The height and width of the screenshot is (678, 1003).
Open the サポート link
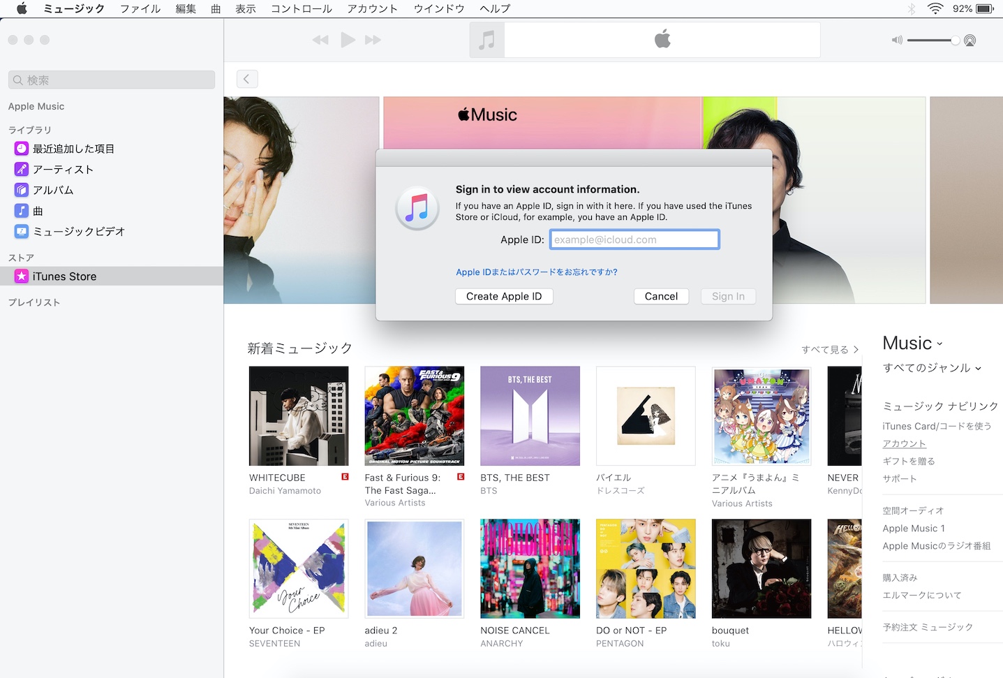point(900,478)
